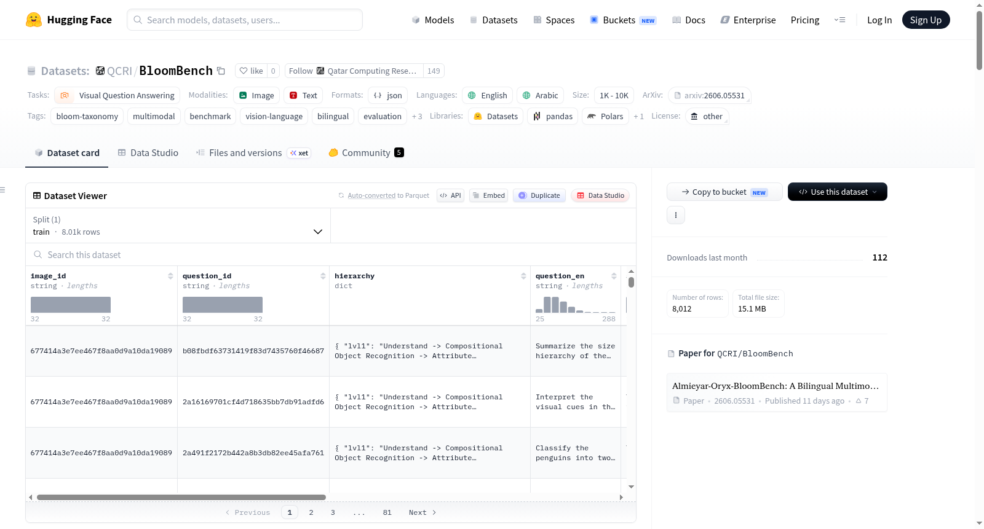Open the left sidebar menu icon
The height and width of the screenshot is (529, 984).
coord(2,190)
